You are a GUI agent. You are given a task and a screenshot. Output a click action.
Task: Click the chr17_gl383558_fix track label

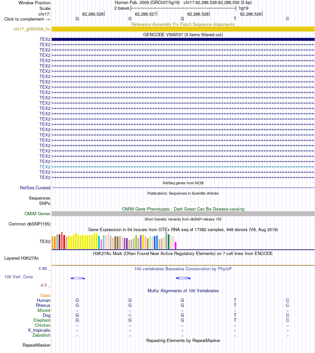tap(32, 29)
